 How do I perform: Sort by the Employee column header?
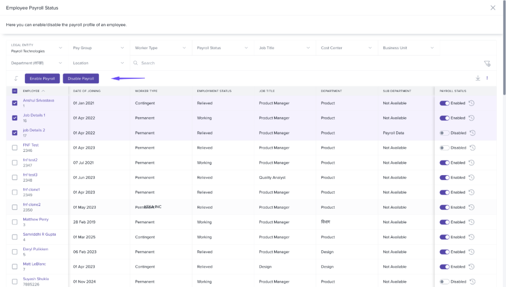pyautogui.click(x=31, y=91)
